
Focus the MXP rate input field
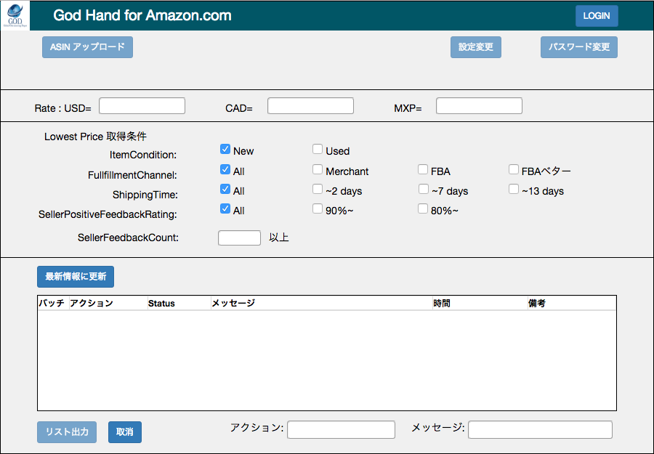[479, 106]
